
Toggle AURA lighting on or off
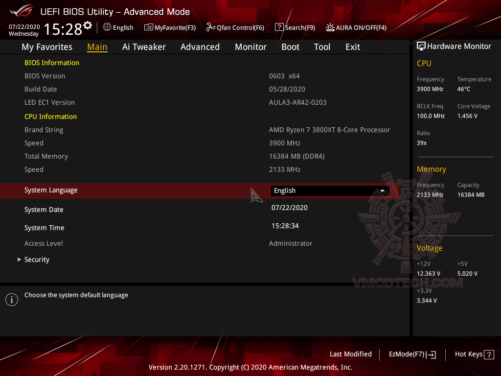tap(356, 27)
